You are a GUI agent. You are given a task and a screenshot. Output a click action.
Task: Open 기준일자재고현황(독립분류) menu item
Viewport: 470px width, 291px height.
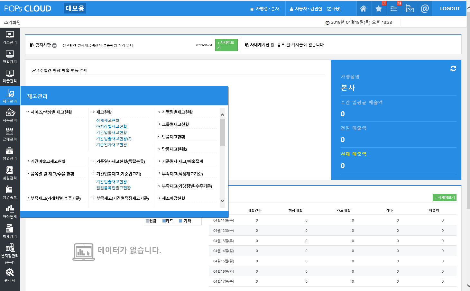(x=121, y=161)
